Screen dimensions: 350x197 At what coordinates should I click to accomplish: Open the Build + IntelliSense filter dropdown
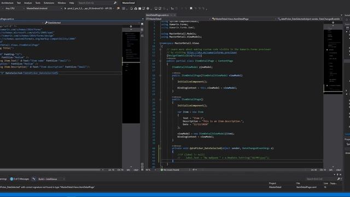pos(51,179)
